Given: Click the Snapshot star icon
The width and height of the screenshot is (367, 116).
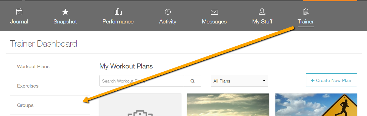Looking at the screenshot, I should pyautogui.click(x=65, y=12).
